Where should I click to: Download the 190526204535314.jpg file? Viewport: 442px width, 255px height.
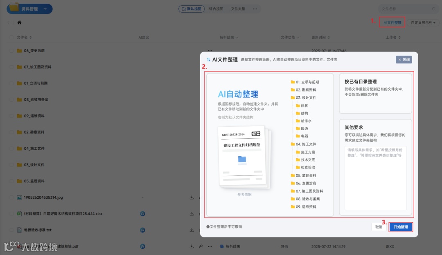[x=192, y=197]
